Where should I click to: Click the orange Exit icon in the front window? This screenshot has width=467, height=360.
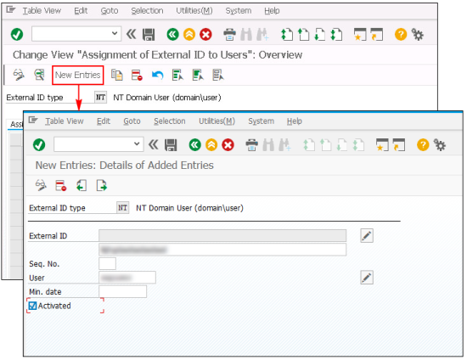click(211, 145)
